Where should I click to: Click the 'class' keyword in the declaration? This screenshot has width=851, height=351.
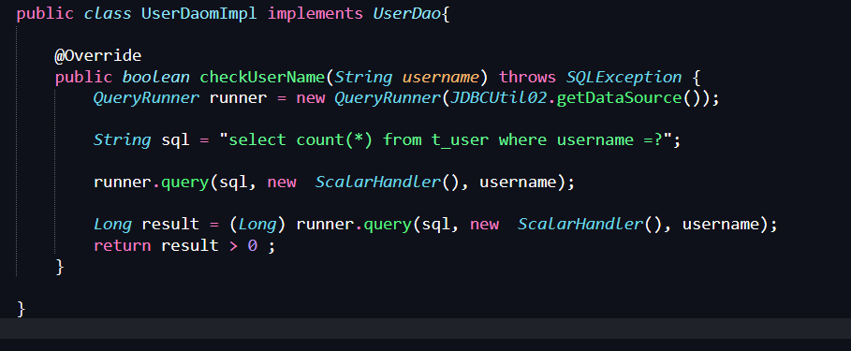(x=108, y=13)
